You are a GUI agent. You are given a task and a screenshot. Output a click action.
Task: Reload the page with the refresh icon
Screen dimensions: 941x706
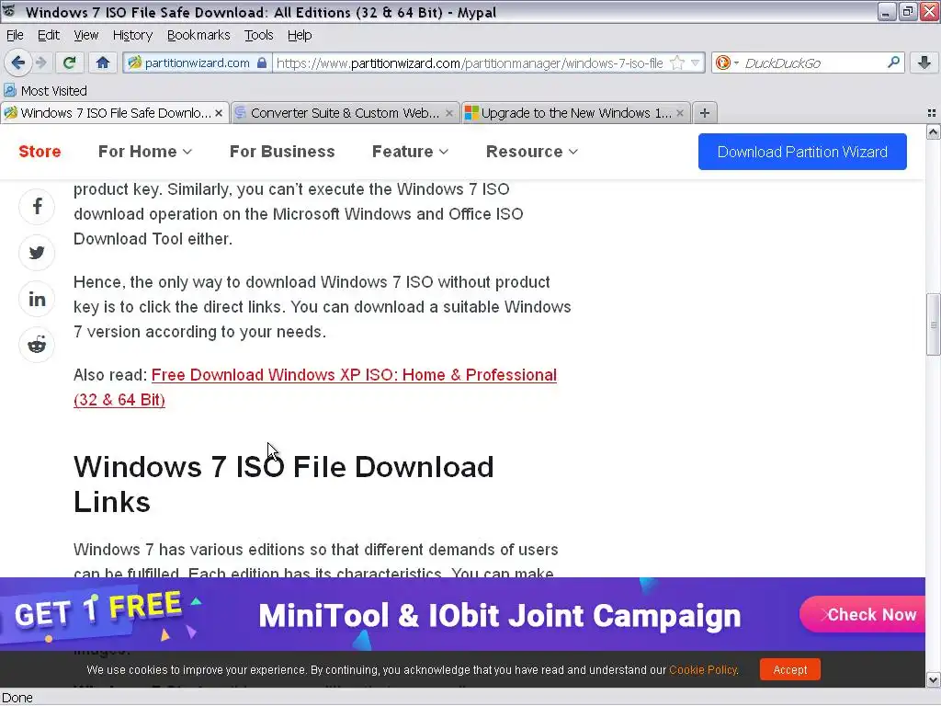coord(70,63)
